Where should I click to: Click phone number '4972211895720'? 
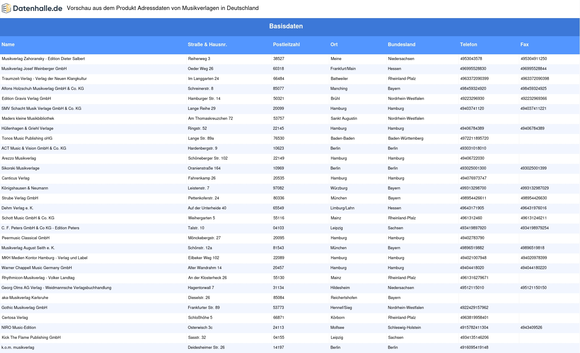coord(475,138)
